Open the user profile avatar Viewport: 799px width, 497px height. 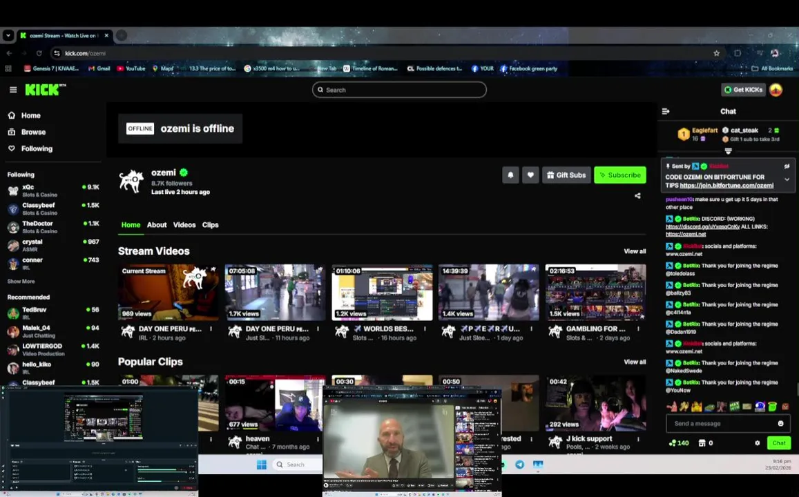tap(776, 90)
